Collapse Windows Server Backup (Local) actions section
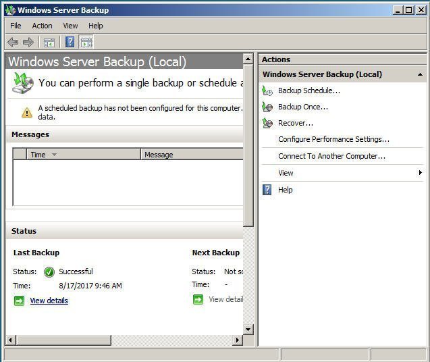Image resolution: width=430 pixels, height=362 pixels. pos(420,74)
